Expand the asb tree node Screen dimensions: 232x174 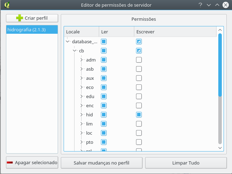82,69
